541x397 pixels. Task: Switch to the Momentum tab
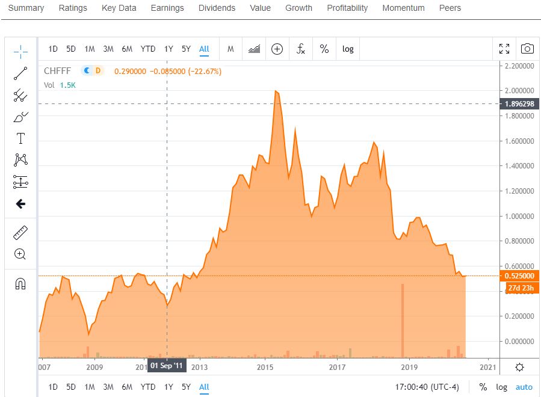(403, 8)
